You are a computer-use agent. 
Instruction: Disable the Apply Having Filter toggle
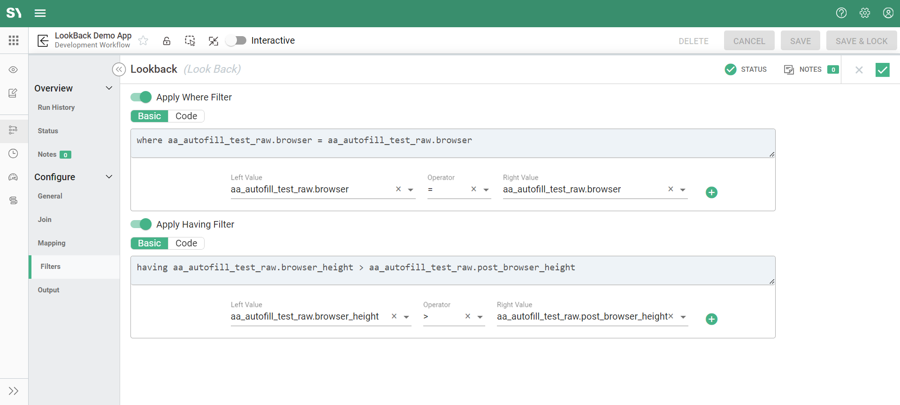click(141, 224)
